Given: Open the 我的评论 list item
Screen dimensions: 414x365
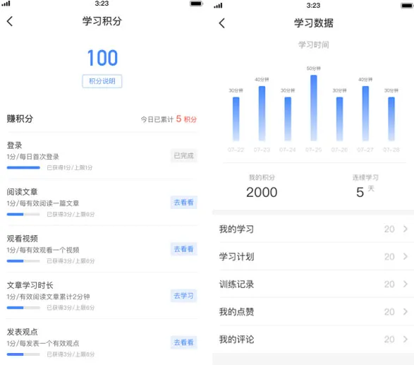Looking at the screenshot, I should 313,339.
